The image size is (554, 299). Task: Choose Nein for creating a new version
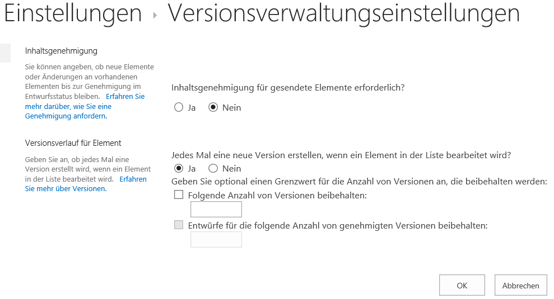213,168
